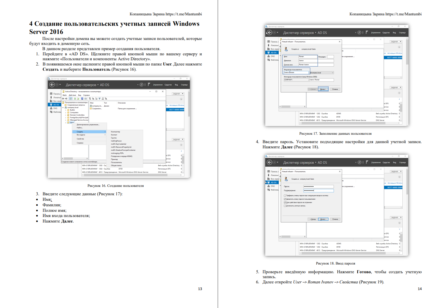The width and height of the screenshot is (436, 308).
Task: Click the 'Описание' column header in Figure 16
Action: (122, 103)
